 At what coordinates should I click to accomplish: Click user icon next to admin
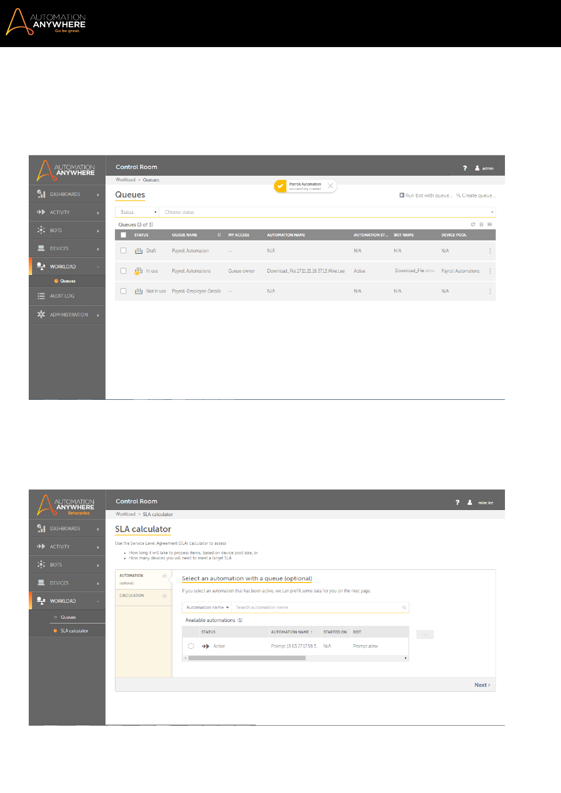coord(477,168)
